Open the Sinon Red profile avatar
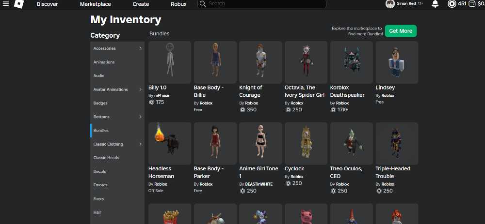This screenshot has height=224, width=485. (390, 4)
